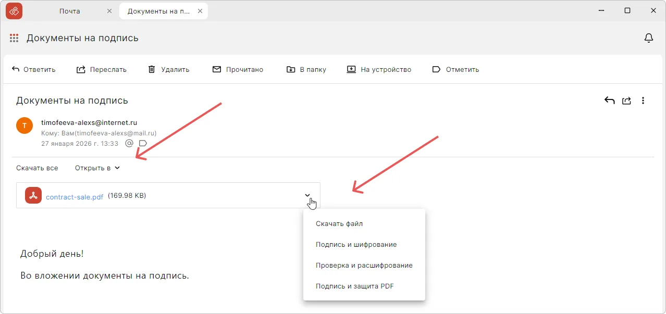This screenshot has height=314, width=666.
Task: Click the @ mention icon near date
Action: pyautogui.click(x=129, y=143)
